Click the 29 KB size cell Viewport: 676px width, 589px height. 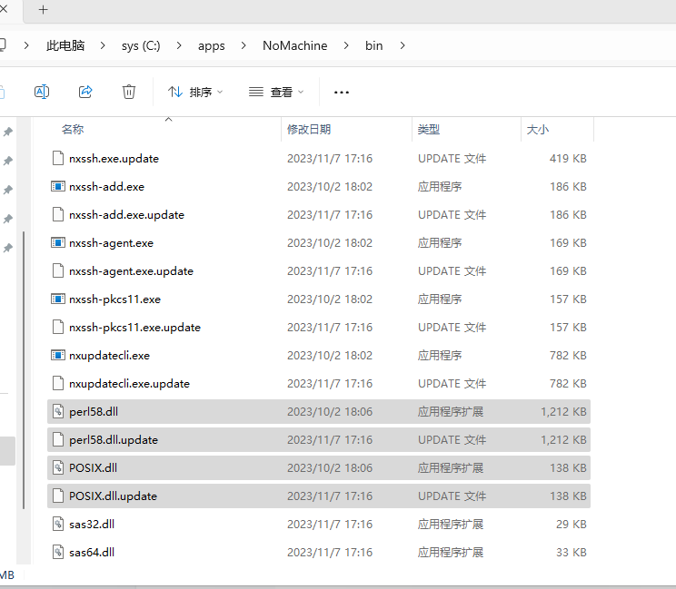pyautogui.click(x=571, y=524)
